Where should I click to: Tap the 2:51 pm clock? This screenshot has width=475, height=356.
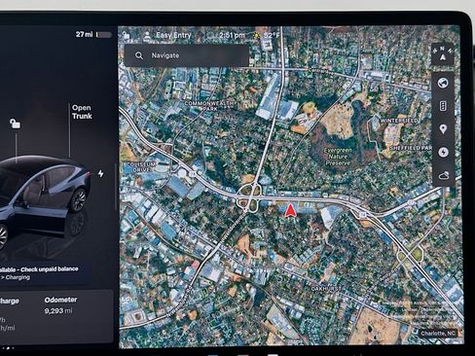(232, 35)
